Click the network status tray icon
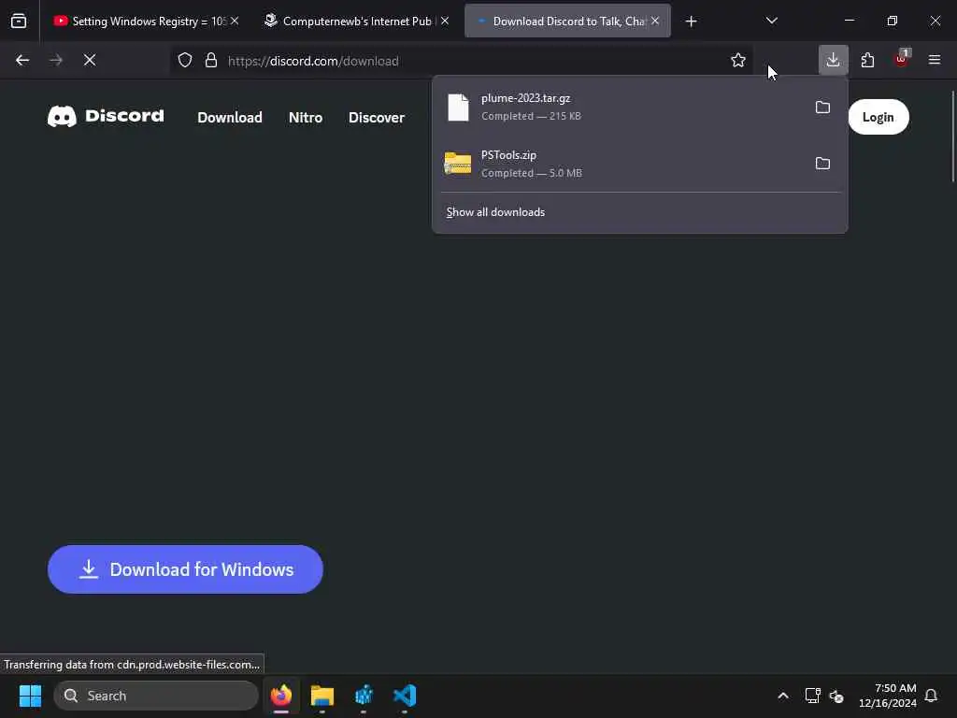Viewport: 957px width, 718px height. pos(812,696)
